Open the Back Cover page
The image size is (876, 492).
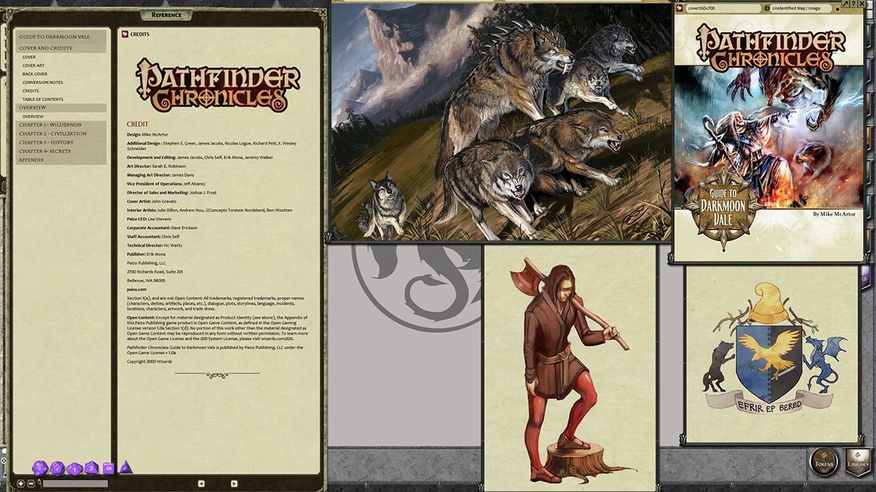tap(34, 73)
